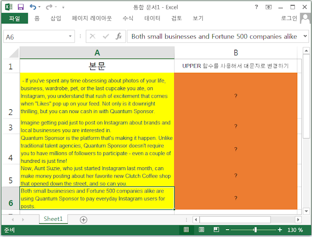Save the workbook with floppy icon
This screenshot has width=312, height=237.
pos(20,7)
